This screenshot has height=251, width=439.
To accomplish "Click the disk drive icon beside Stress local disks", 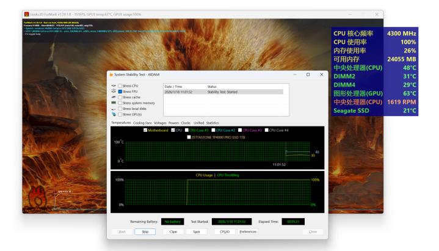I will (x=114, y=109).
